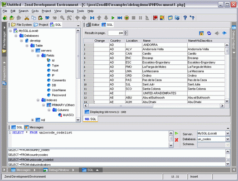Collapse the Indexes folder node
The width and height of the screenshot is (238, 181).
coord(38,100)
